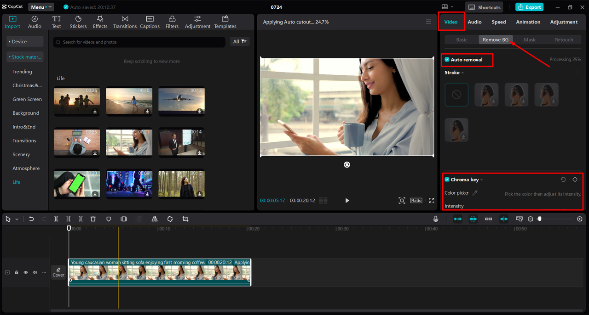Image resolution: width=589 pixels, height=315 pixels.
Task: Open the preview zoom-to-fit scan icon
Action: click(402, 200)
